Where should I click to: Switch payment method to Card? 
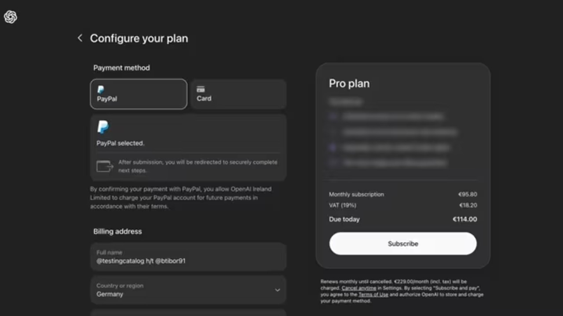tap(238, 94)
